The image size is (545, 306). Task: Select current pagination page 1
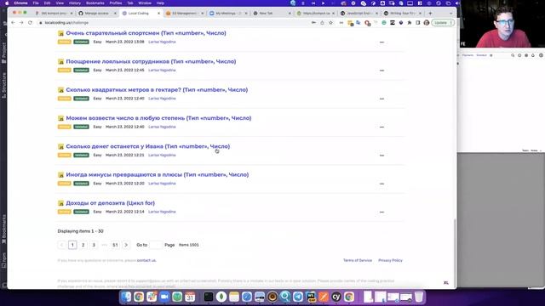point(72,245)
